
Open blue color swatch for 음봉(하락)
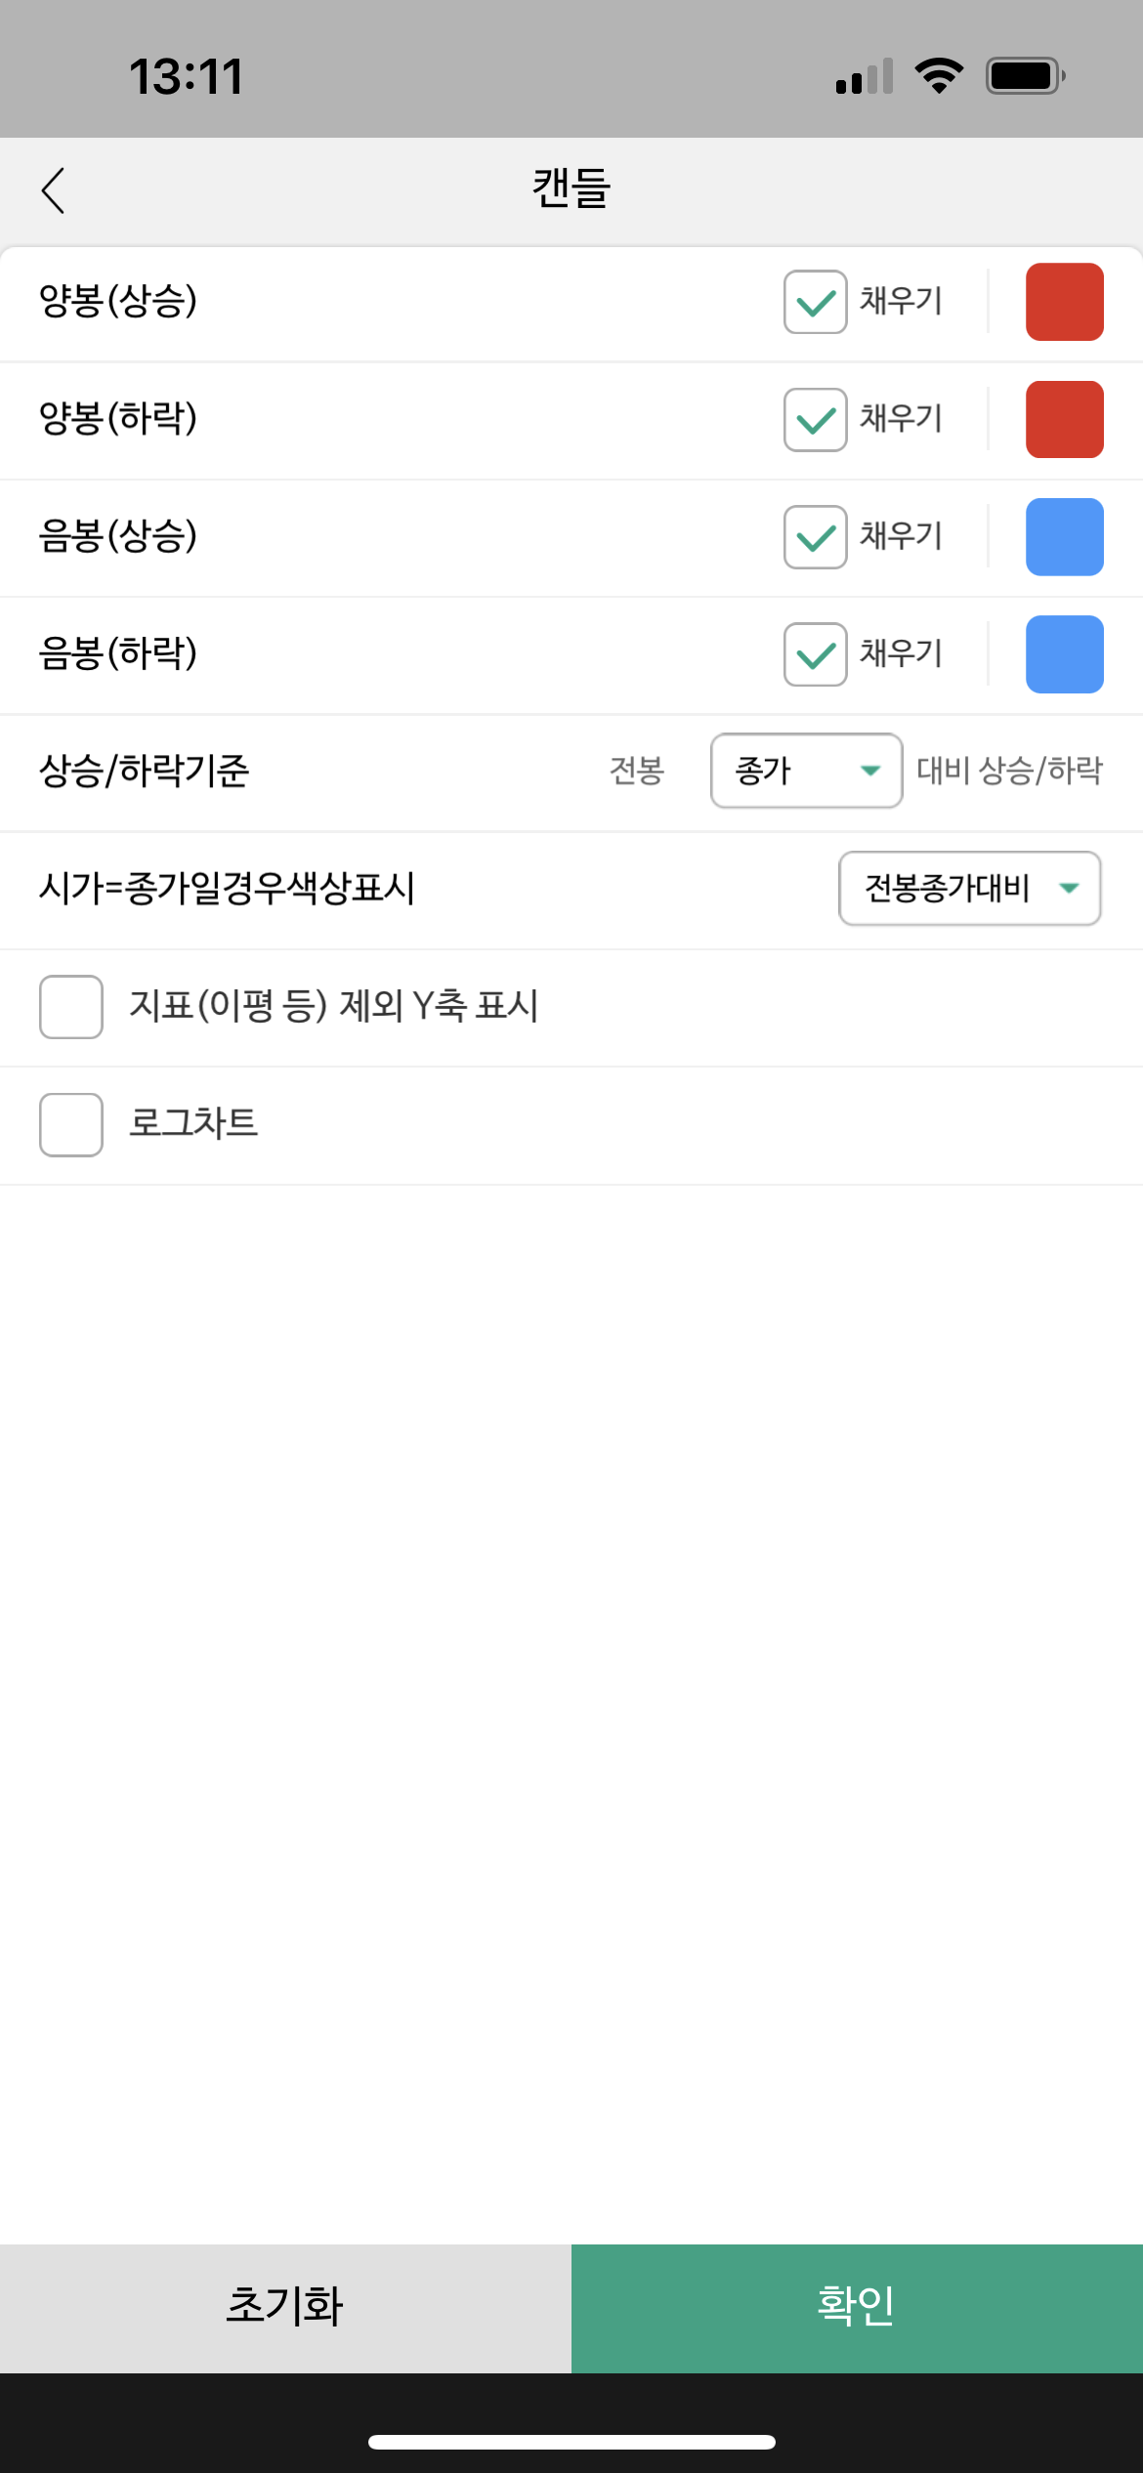tap(1065, 654)
